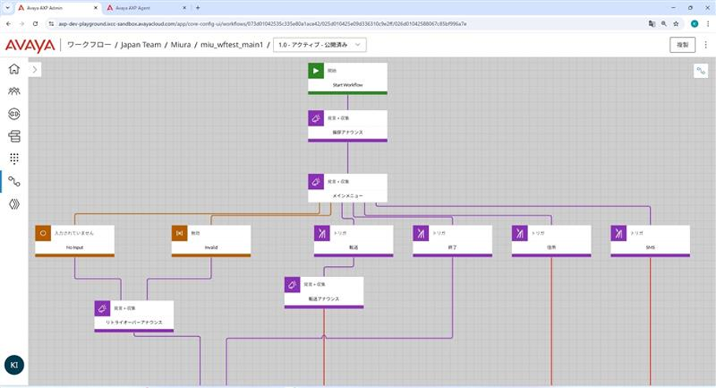Open the workflow more options kebab menu
This screenshot has height=388, width=716.
706,45
